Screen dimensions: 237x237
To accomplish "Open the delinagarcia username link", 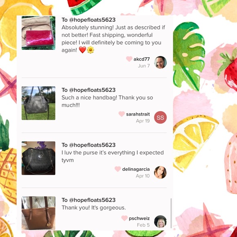I will (x=136, y=169).
